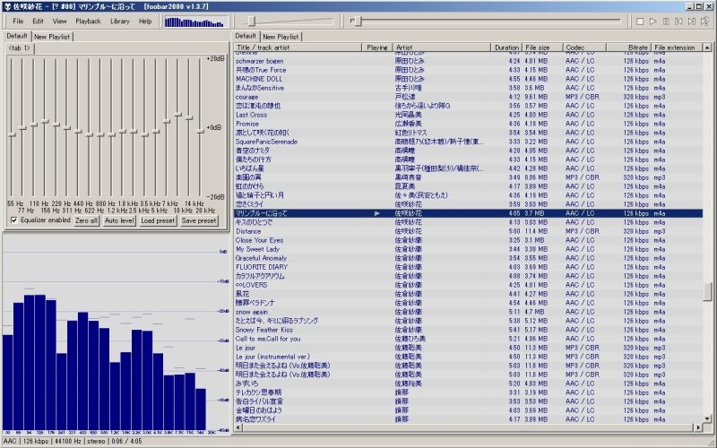Go to the previous track icon
The image size is (717, 448).
(x=679, y=22)
